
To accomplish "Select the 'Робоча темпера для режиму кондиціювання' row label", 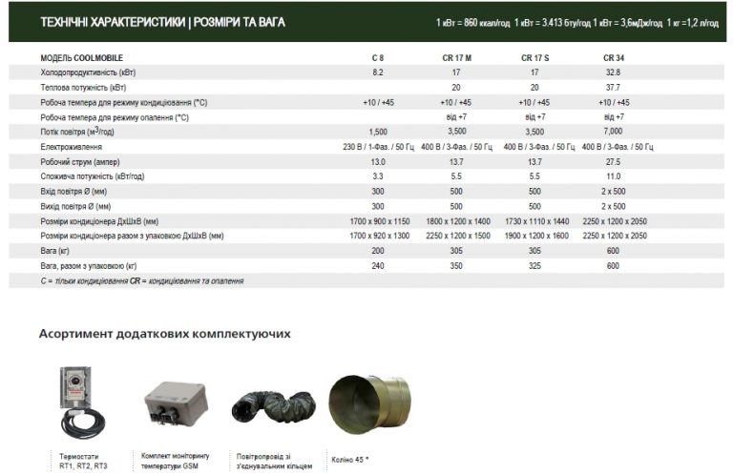I will pos(124,102).
